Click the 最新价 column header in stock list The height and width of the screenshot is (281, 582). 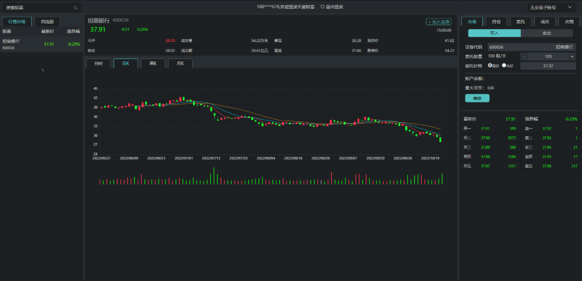[x=47, y=31]
